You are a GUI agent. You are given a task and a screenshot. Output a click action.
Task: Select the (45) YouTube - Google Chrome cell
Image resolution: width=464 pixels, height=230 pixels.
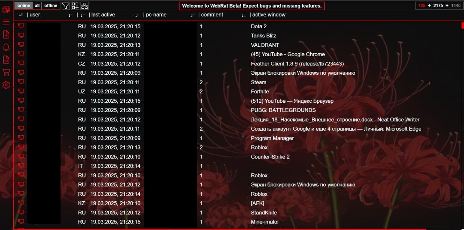point(288,54)
